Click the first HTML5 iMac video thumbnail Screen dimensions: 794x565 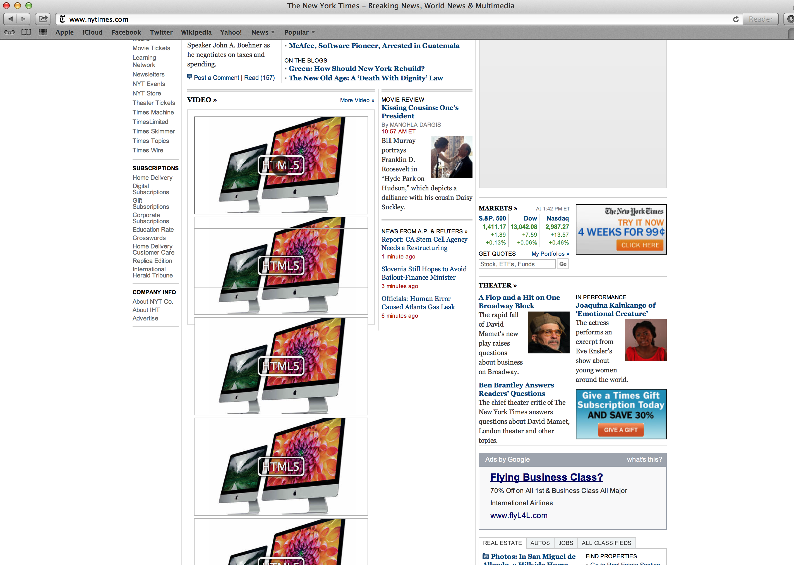pyautogui.click(x=281, y=165)
